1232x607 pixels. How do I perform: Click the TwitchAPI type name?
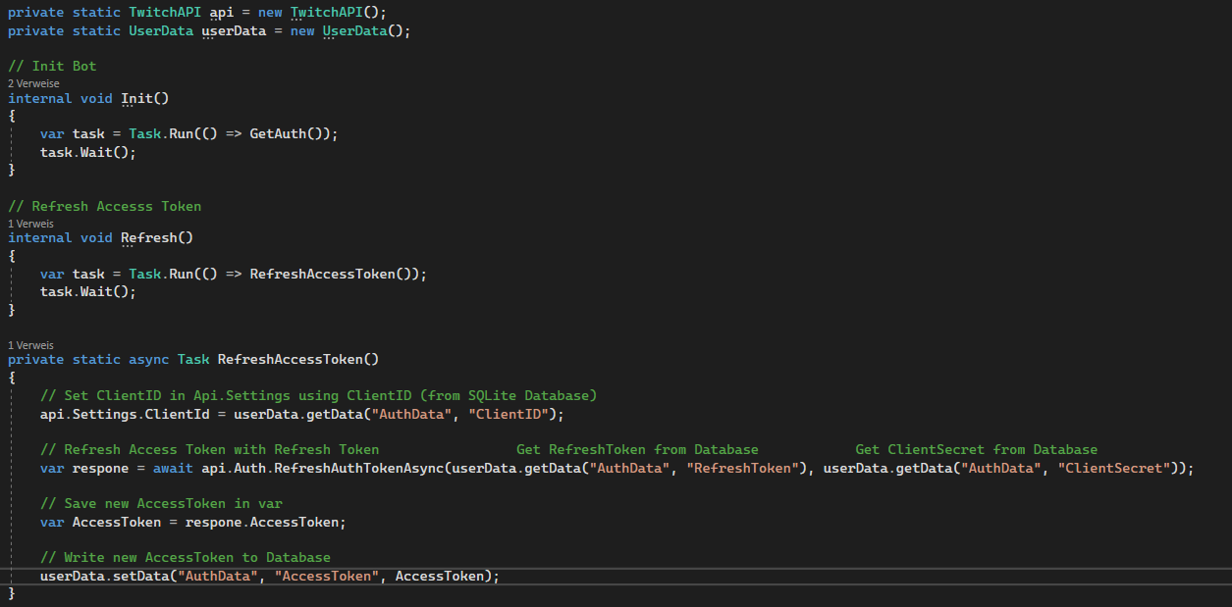(x=163, y=13)
